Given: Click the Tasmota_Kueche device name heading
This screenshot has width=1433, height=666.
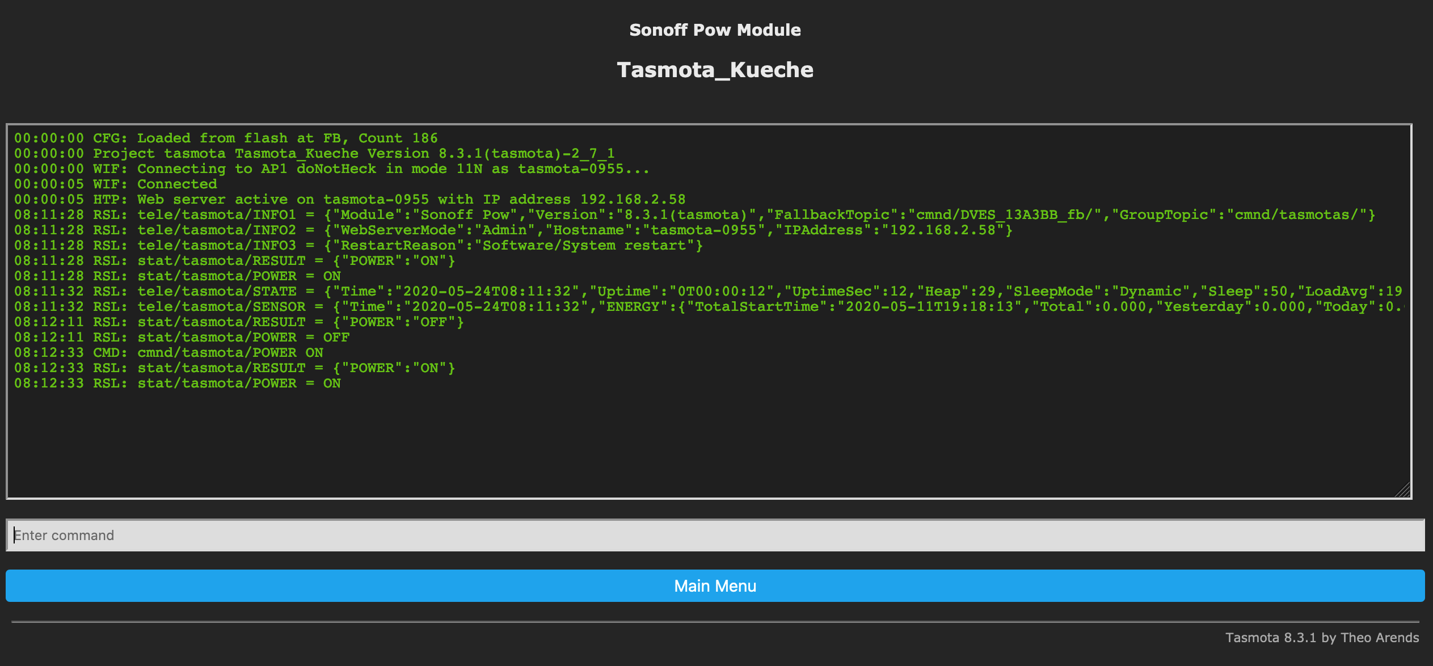Looking at the screenshot, I should pos(715,70).
